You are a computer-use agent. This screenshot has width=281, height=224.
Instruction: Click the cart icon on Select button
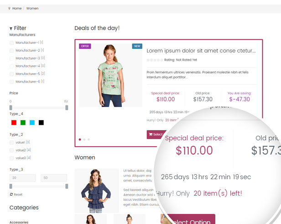[x=151, y=134]
